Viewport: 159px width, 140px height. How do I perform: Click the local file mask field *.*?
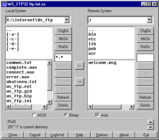[63, 58]
